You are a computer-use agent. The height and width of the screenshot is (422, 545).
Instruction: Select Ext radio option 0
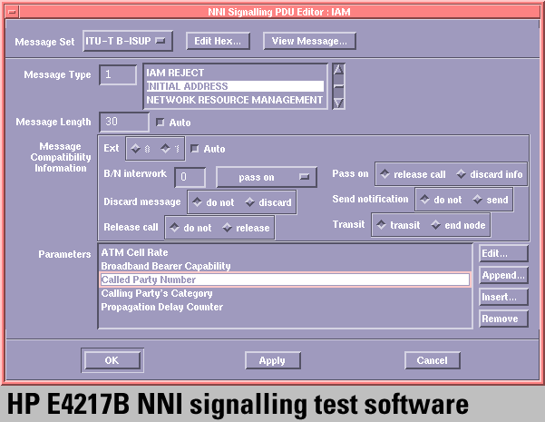coord(141,149)
